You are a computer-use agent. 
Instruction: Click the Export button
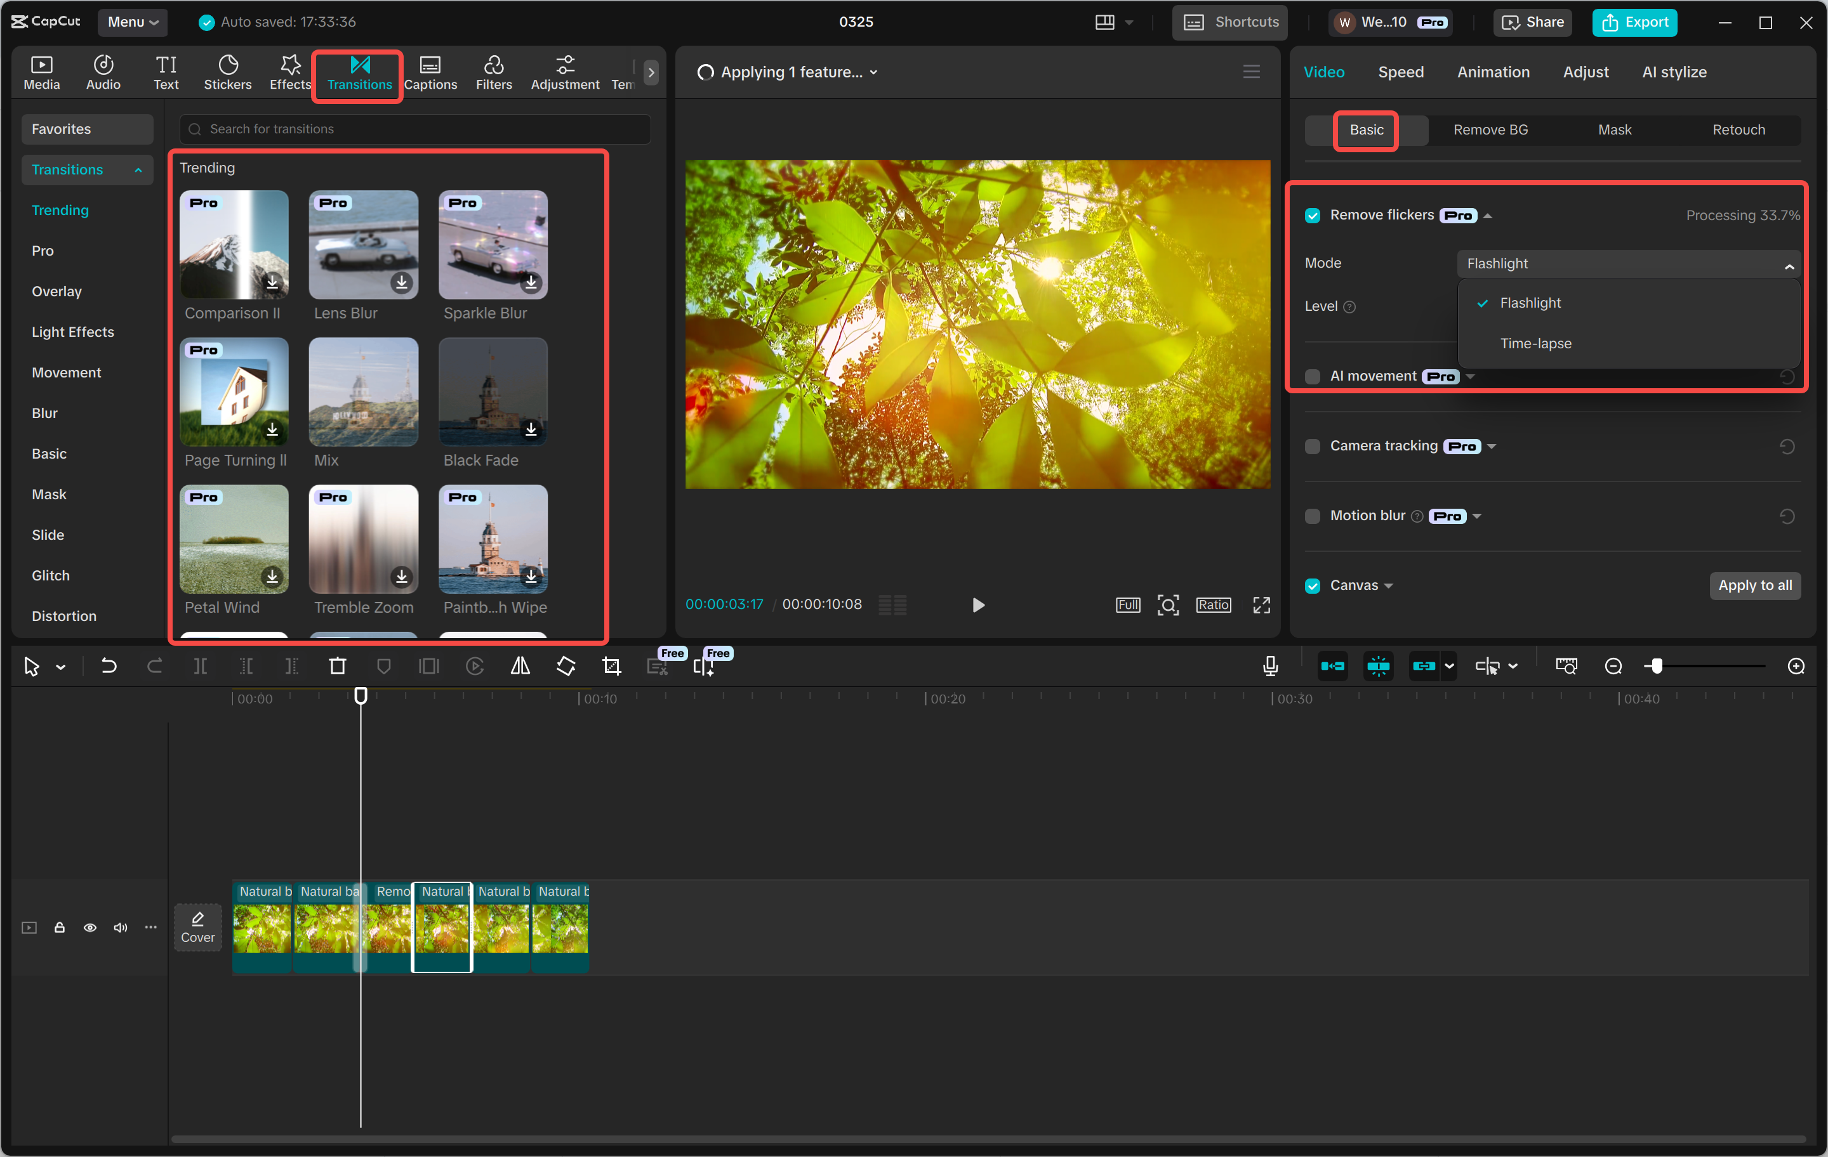pos(1634,22)
